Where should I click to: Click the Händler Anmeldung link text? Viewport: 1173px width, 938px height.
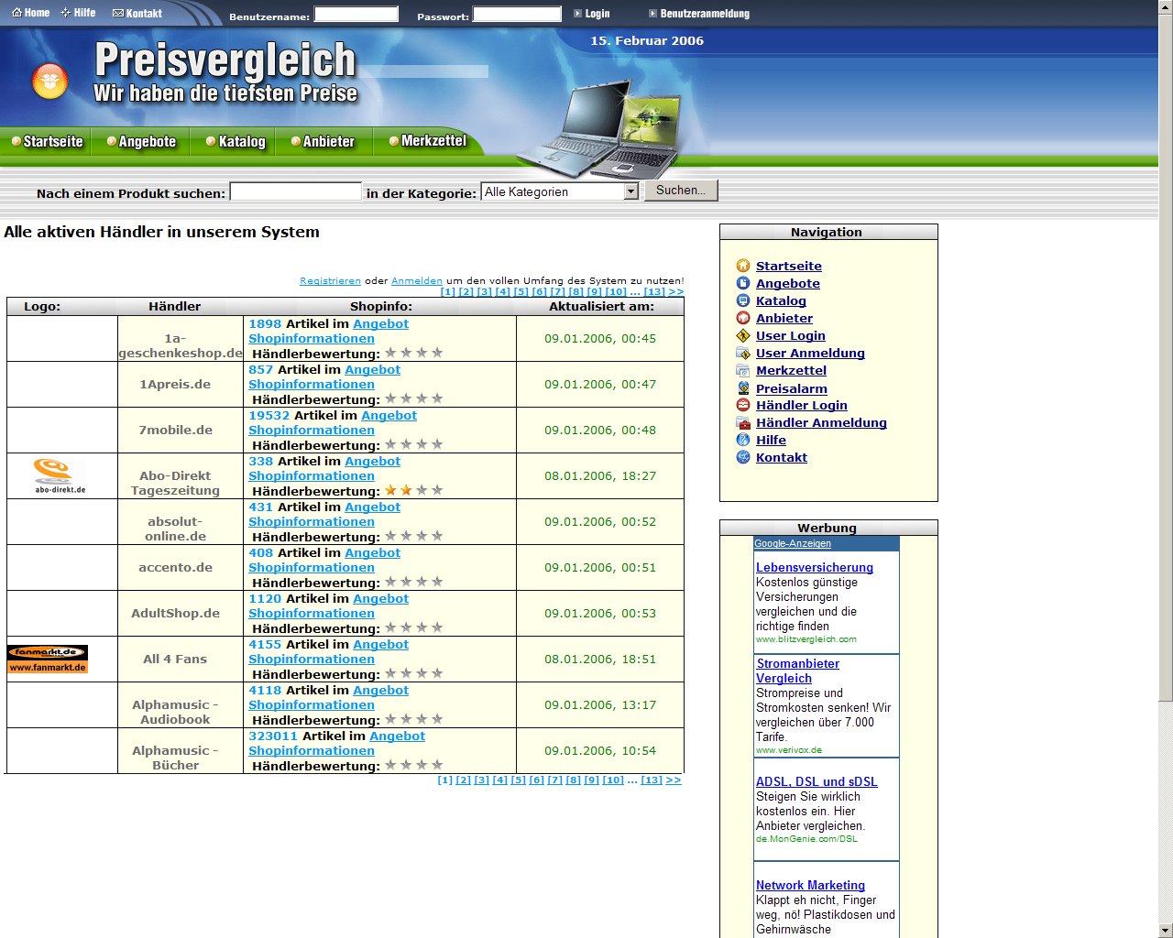(821, 422)
